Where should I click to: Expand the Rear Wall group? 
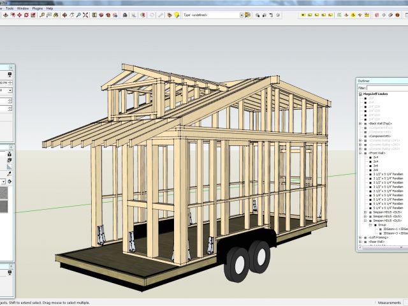(360, 242)
